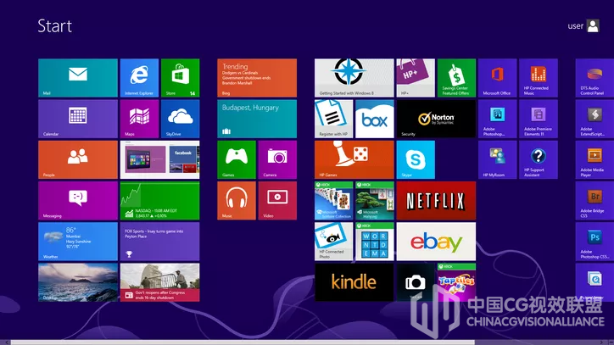Open the Xbox Games tile
Viewport: 614px width, 345px height.
(237, 159)
